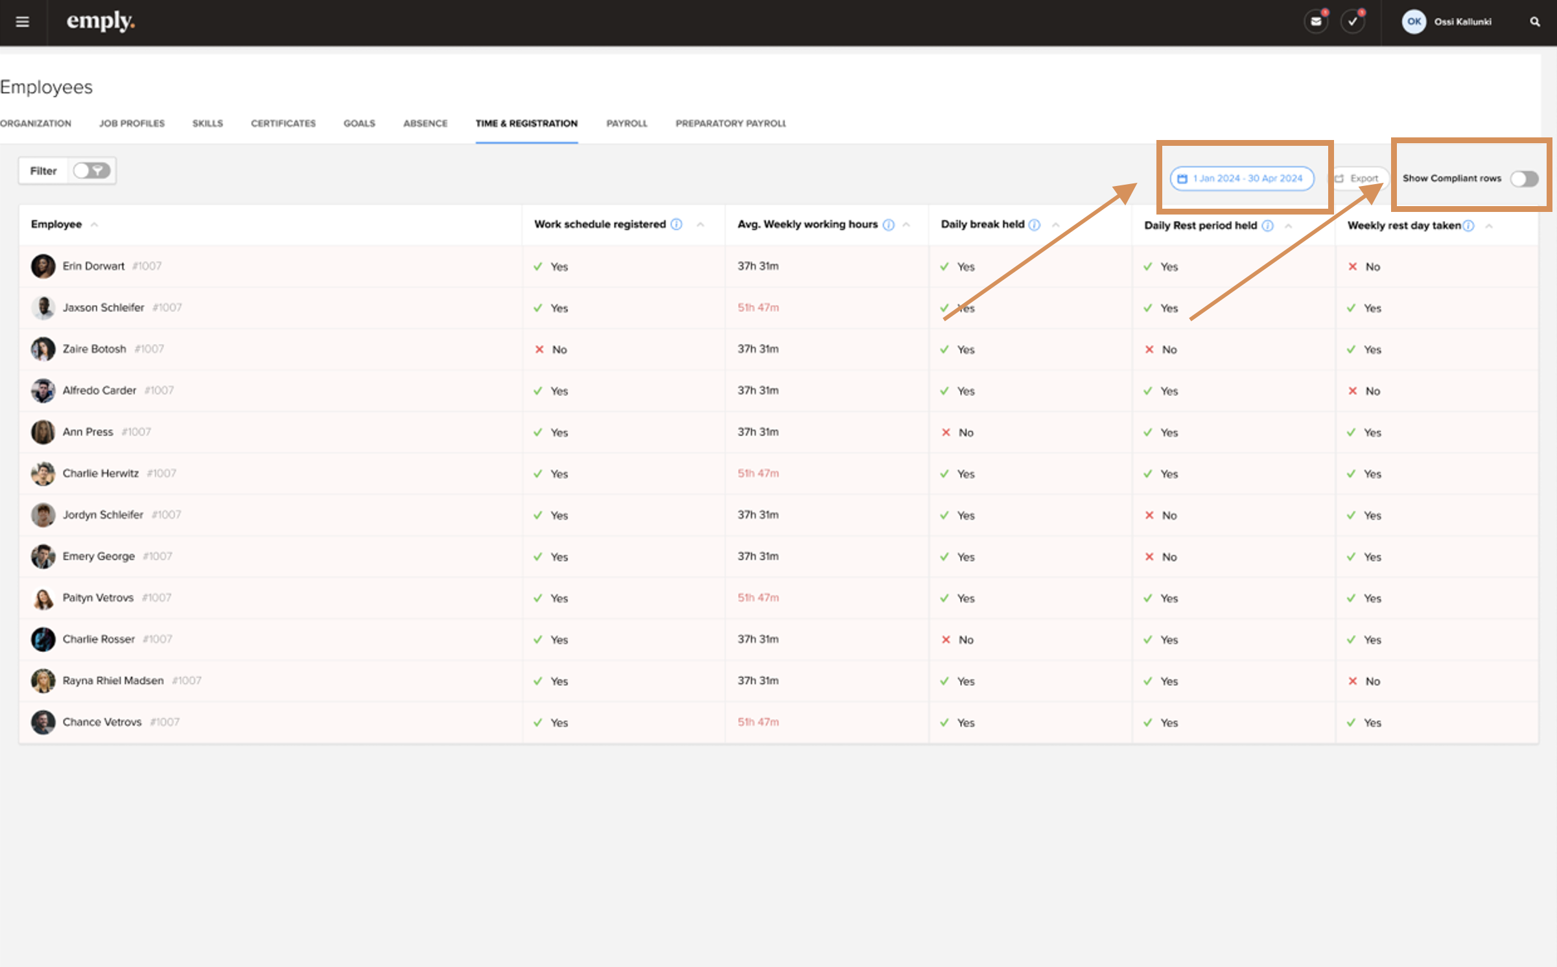The width and height of the screenshot is (1557, 967).
Task: Open the hamburger menu icon
Action: 22,22
